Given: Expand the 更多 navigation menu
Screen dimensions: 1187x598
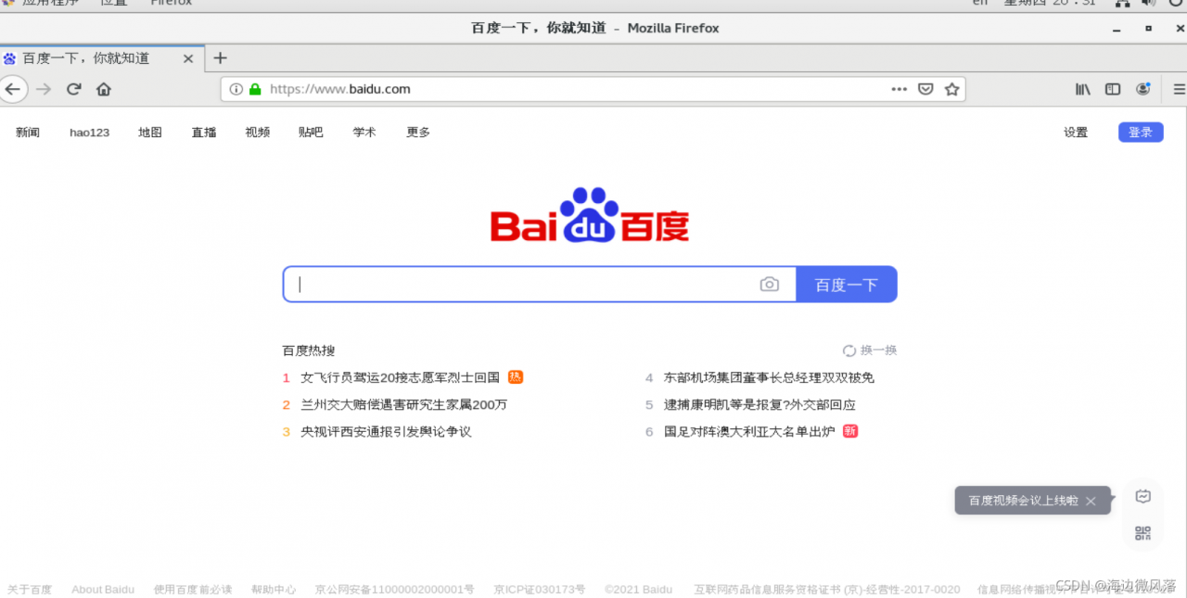Looking at the screenshot, I should pos(418,133).
